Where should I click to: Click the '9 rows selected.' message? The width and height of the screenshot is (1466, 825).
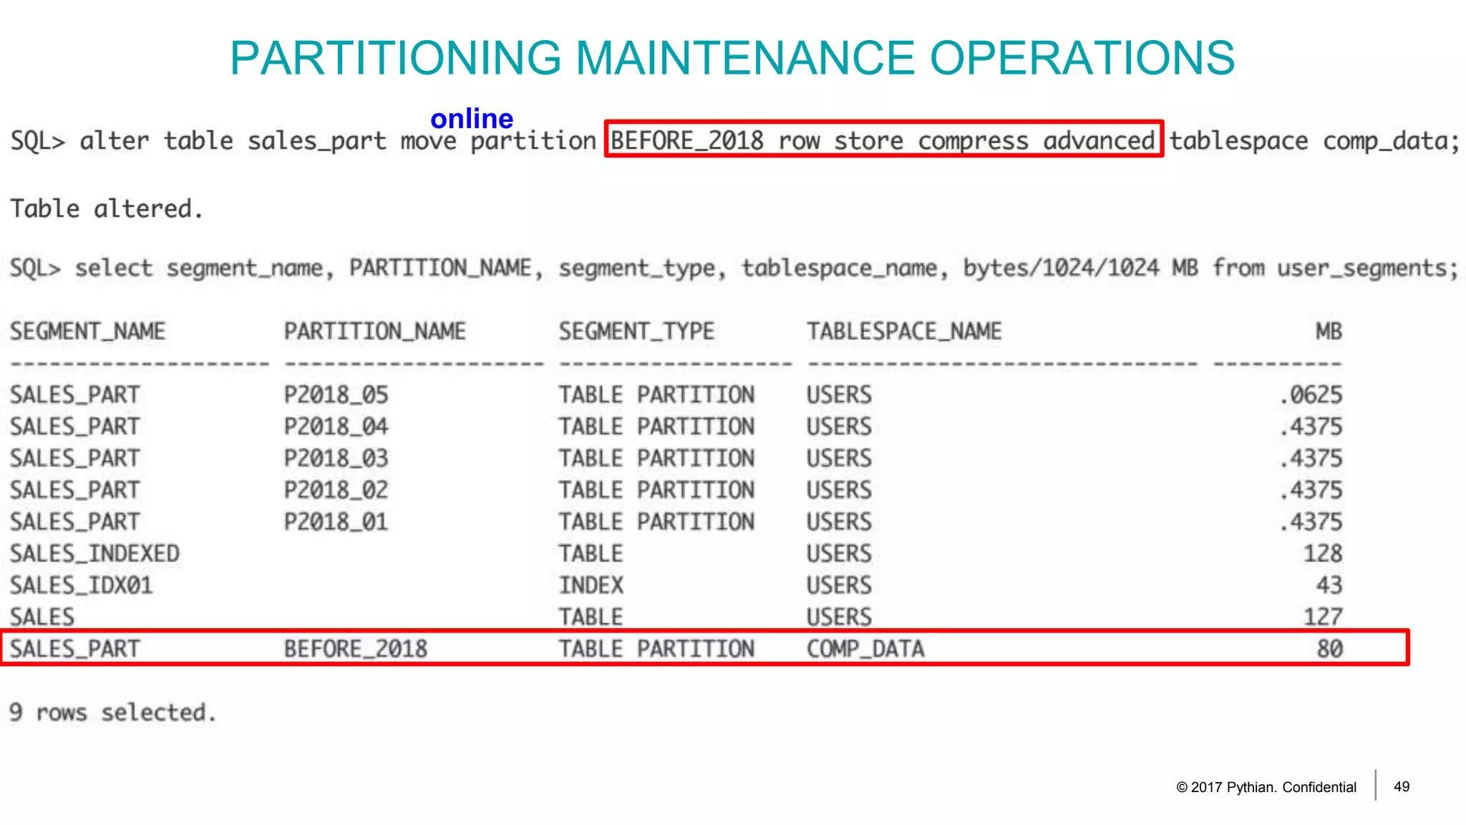tap(112, 713)
